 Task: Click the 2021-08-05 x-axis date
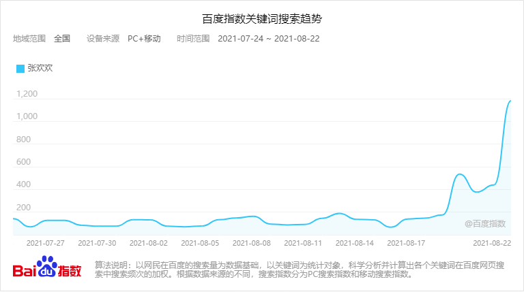coord(200,244)
